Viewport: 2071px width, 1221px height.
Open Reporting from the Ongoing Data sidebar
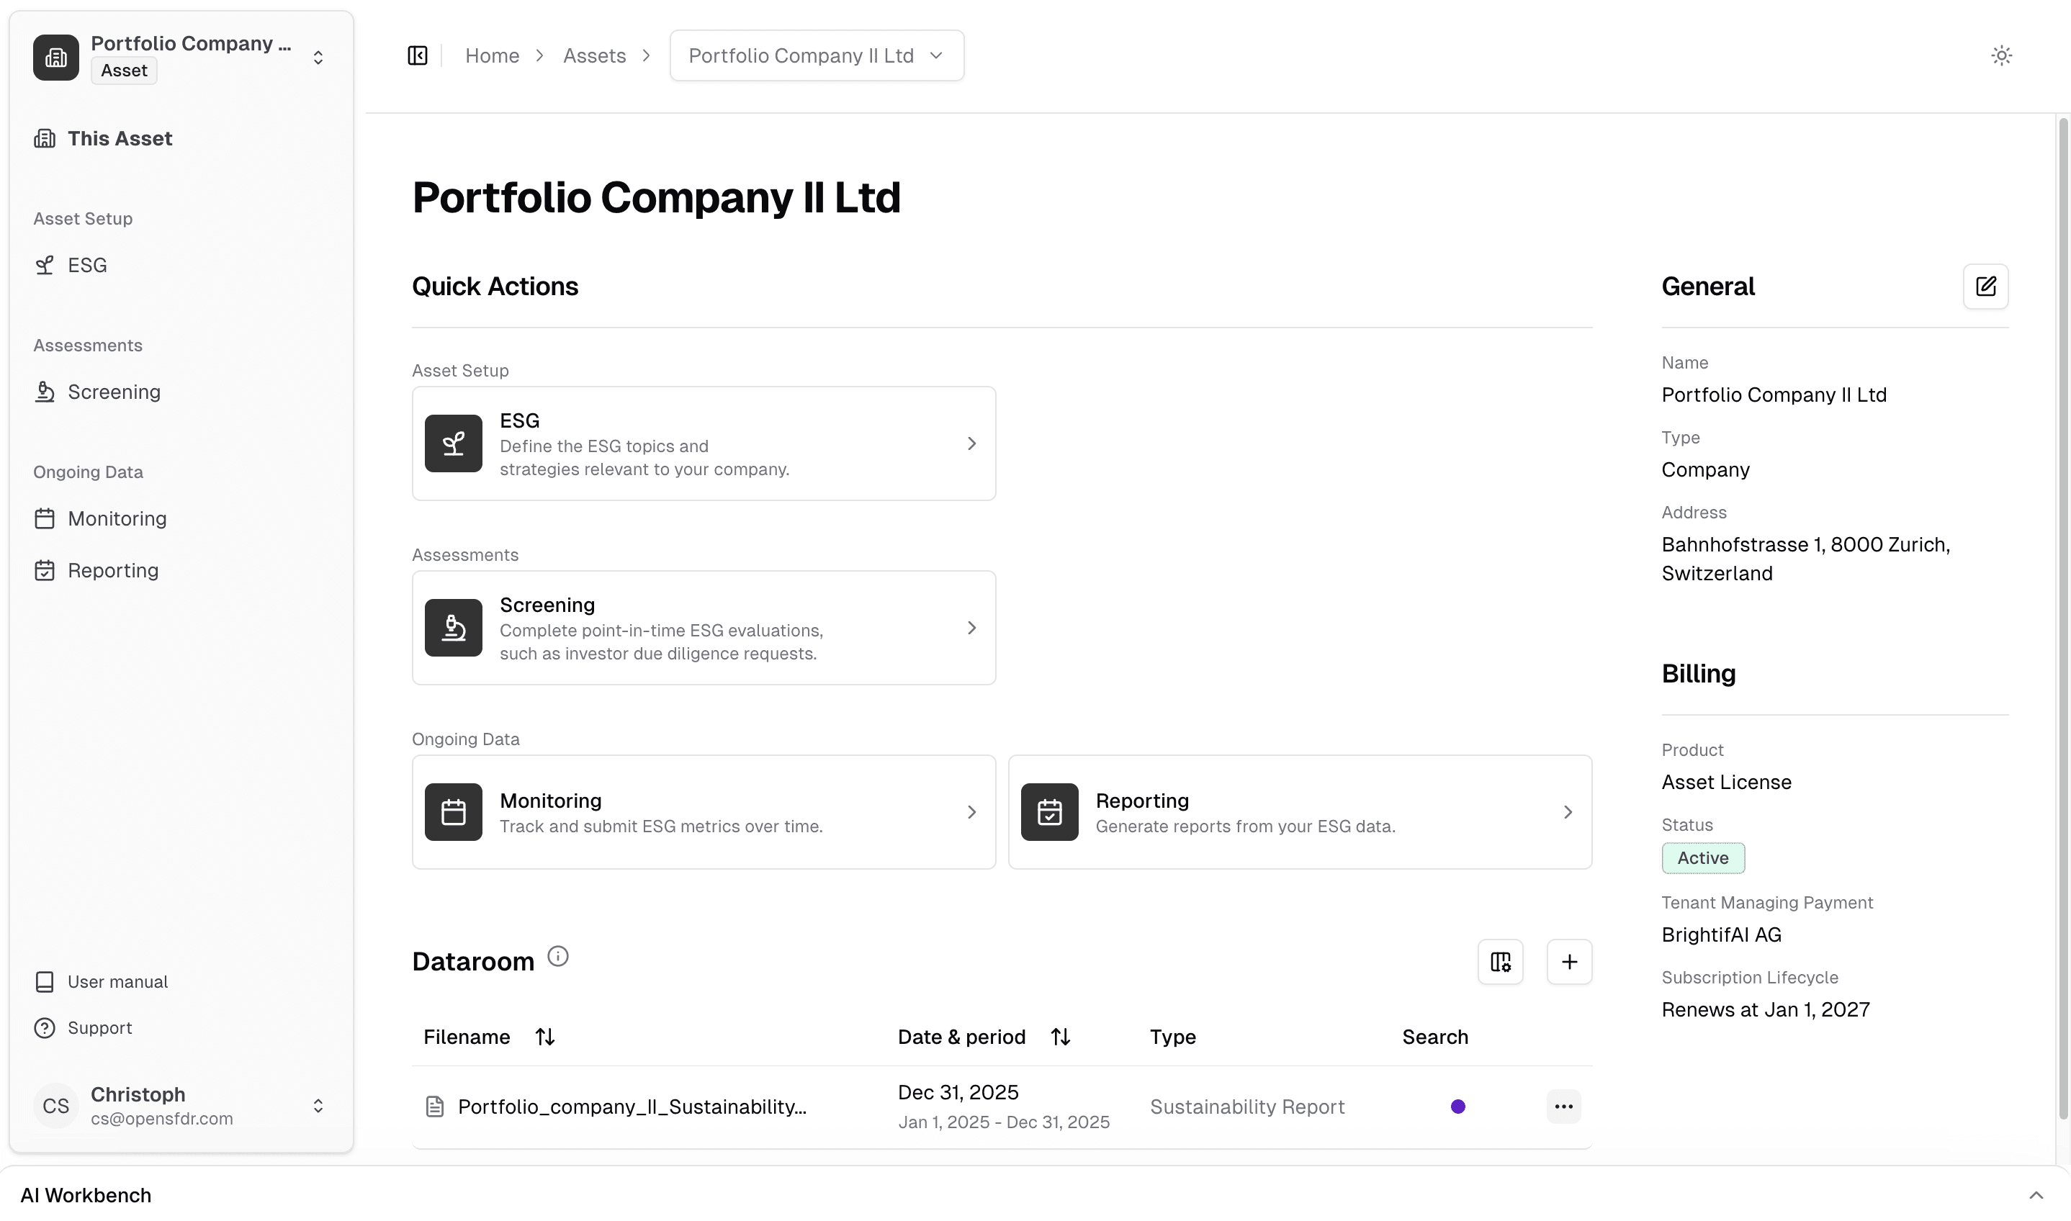(x=113, y=570)
